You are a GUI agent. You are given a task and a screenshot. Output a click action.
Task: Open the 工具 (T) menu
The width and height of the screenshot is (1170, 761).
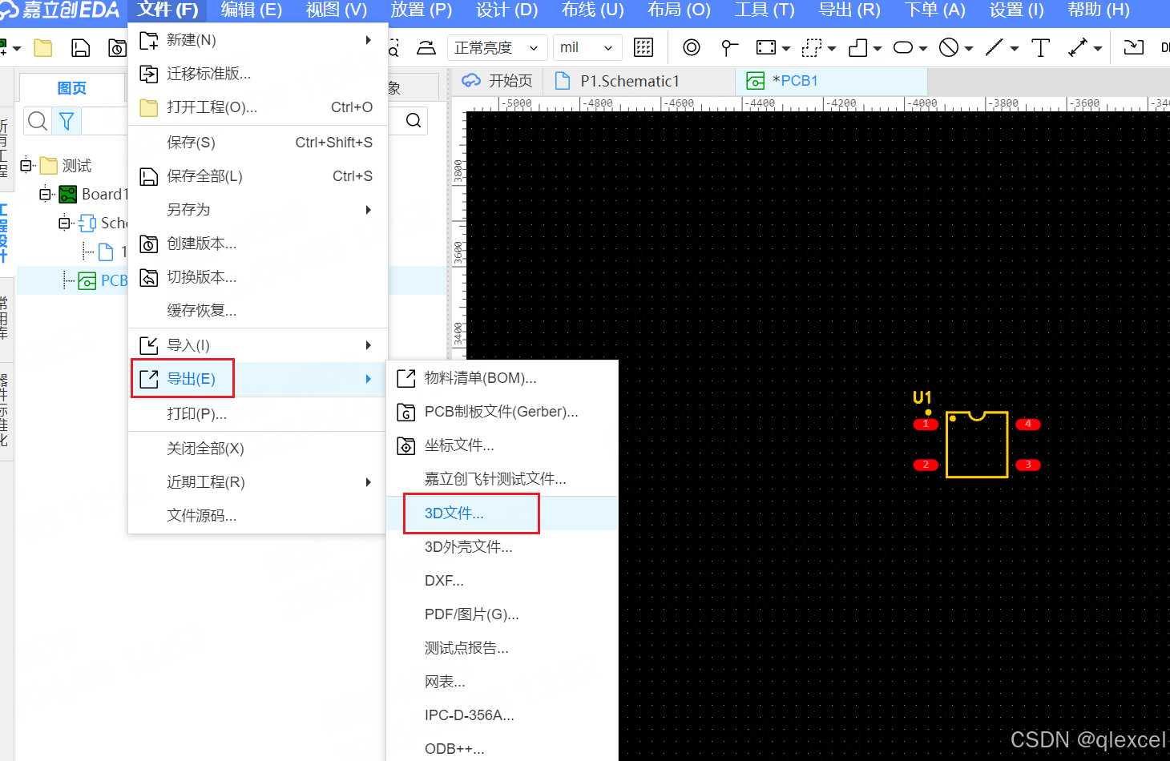point(765,10)
